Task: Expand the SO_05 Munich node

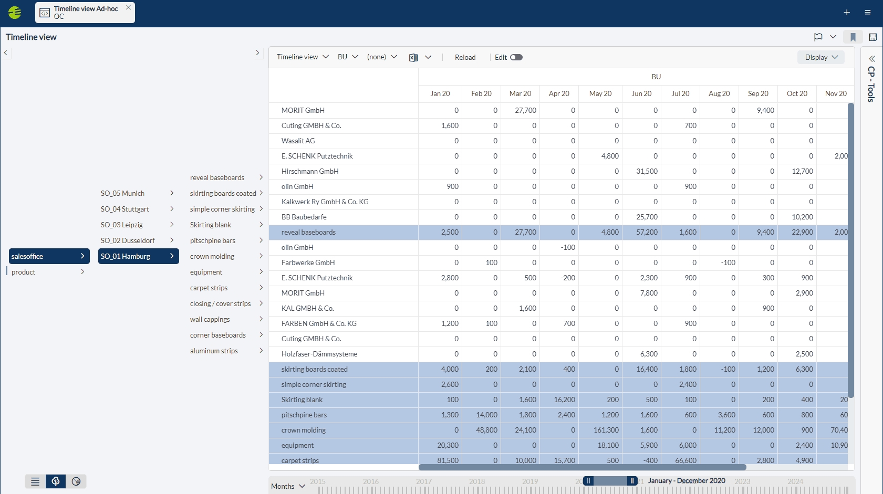Action: [x=172, y=193]
